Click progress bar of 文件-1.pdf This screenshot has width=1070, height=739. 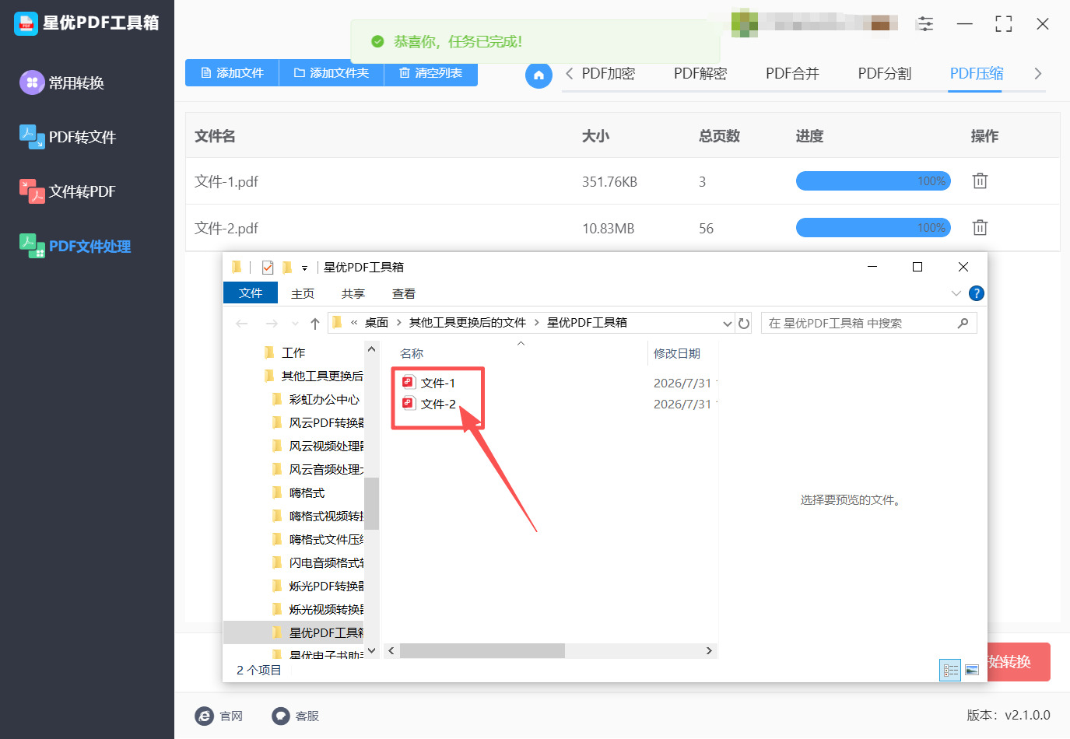873,181
